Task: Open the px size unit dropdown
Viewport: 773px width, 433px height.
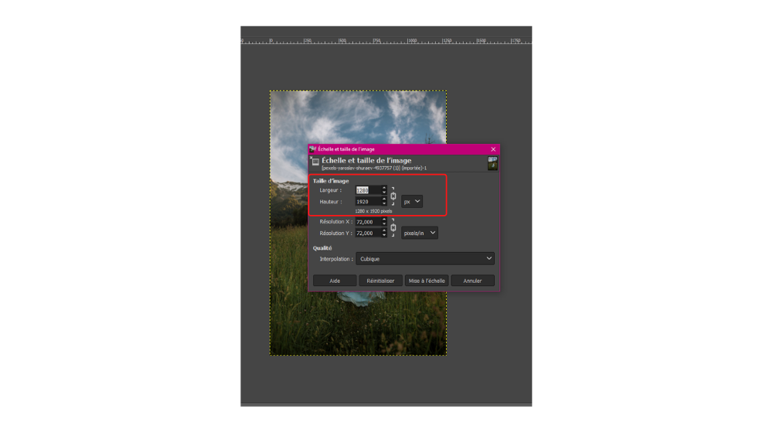Action: 412,201
